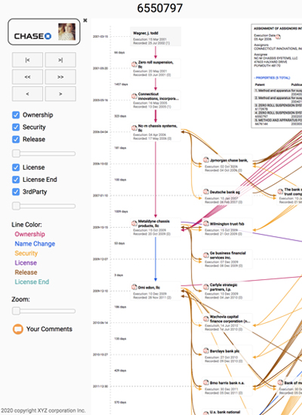Disable the License End checkbox

coord(16,180)
